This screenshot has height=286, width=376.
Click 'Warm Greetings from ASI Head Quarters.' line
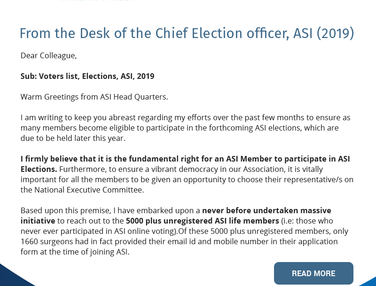click(x=94, y=97)
